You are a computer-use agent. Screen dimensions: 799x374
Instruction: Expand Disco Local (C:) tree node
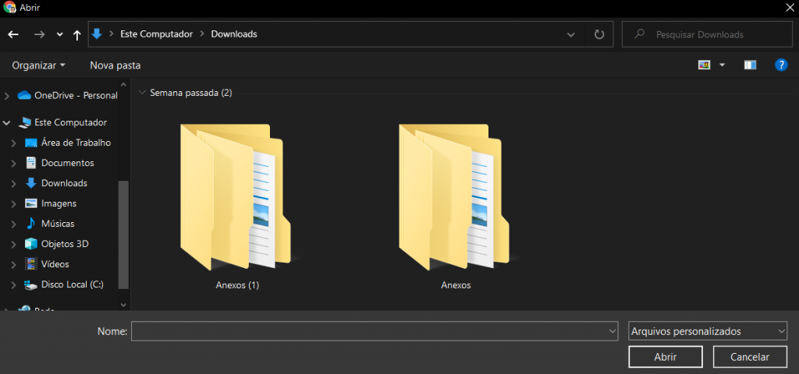tap(14, 285)
